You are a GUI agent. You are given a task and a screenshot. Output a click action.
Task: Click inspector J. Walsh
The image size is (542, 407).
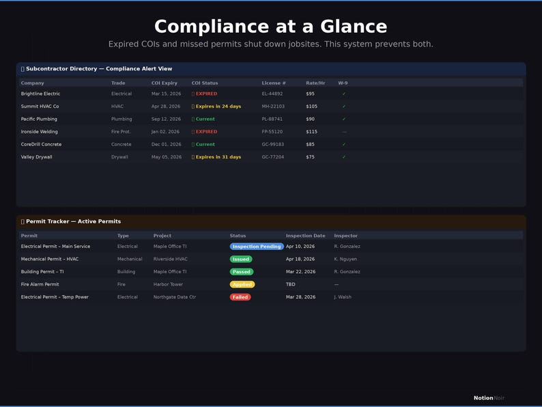point(343,297)
